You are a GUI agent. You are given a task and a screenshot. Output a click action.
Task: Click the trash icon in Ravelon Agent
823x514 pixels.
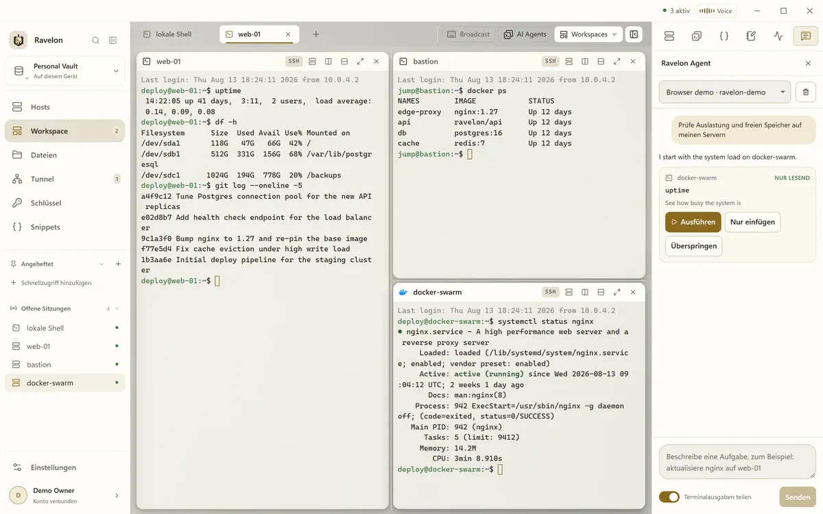coord(806,92)
